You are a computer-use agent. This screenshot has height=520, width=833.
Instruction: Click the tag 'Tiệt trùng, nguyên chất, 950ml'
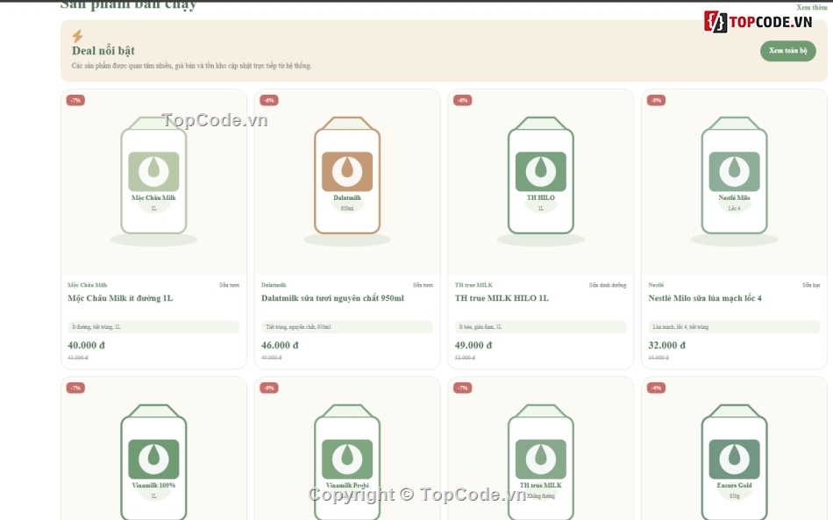point(347,327)
